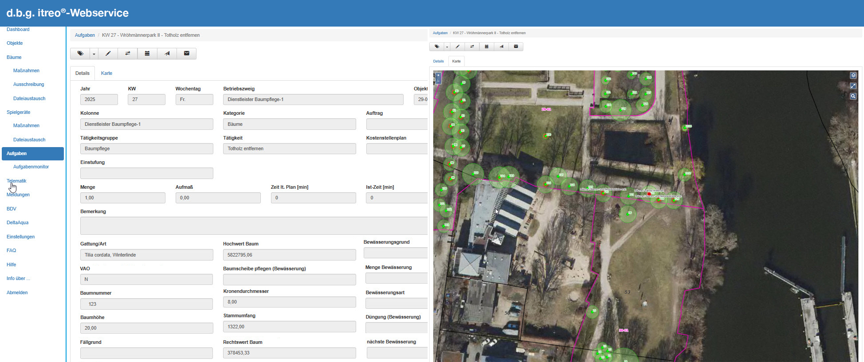Open the tag dropdown arrow in the left toolbar

[94, 54]
